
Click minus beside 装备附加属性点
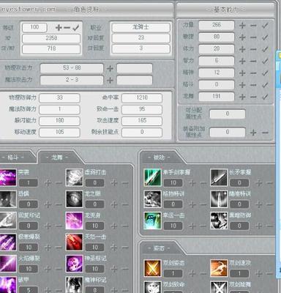point(265,133)
